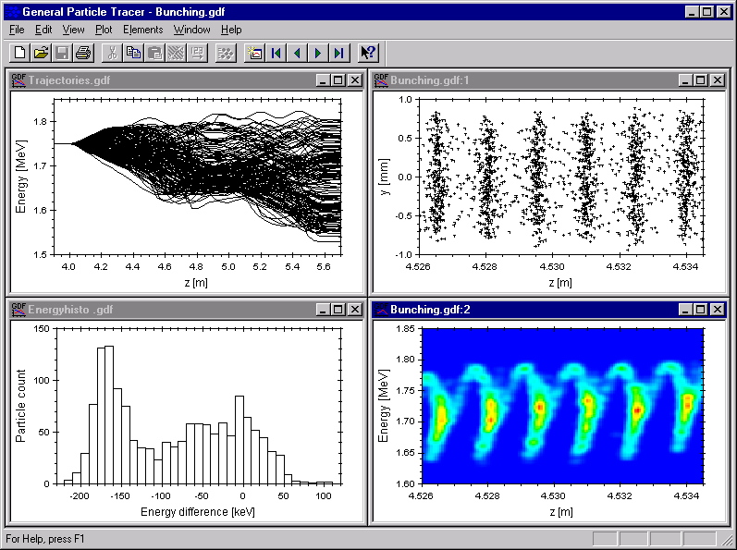Click the context help arrow icon
This screenshot has width=737, height=550.
tap(368, 53)
